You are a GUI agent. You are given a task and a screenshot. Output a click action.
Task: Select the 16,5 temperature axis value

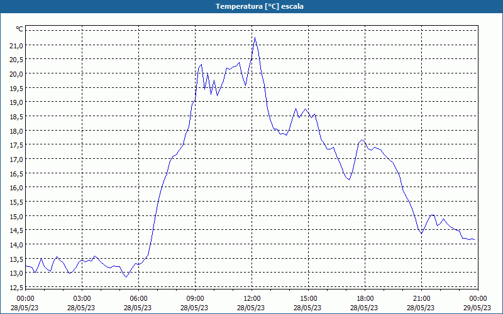[x=17, y=174]
